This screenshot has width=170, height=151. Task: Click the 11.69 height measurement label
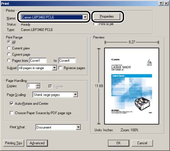pos(99,86)
